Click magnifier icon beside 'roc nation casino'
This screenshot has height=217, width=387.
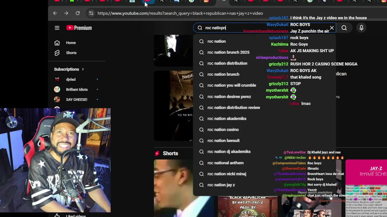[x=201, y=130]
